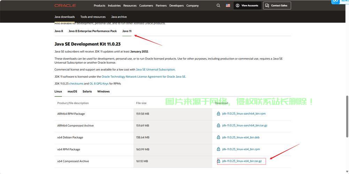Switch to the Solaris platform tab
This screenshot has height=174, width=349.
click(87, 92)
